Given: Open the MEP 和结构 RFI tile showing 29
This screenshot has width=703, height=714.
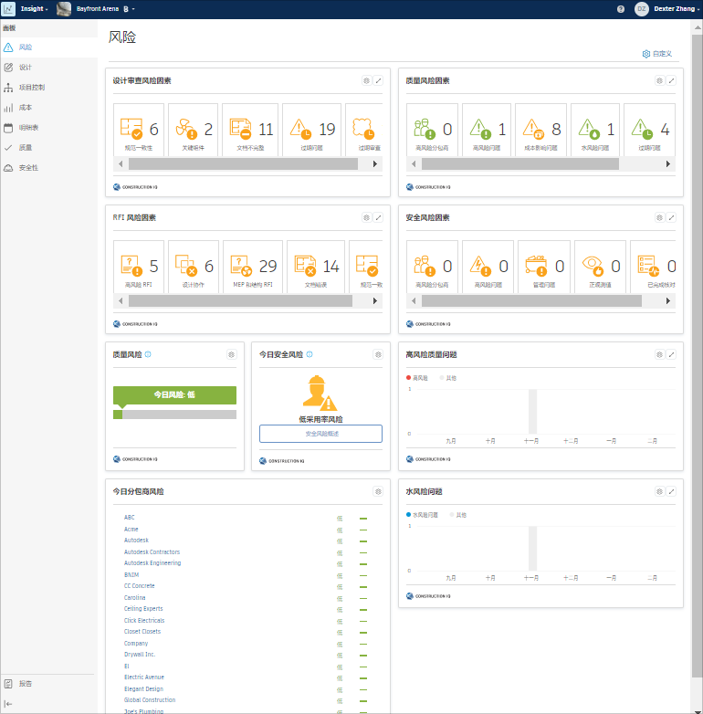Looking at the screenshot, I should pos(253,267).
